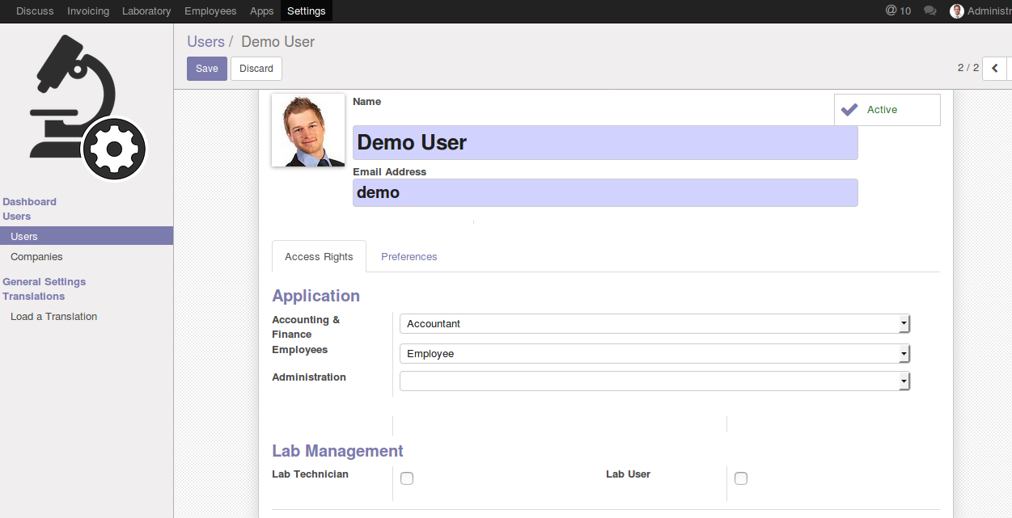
Task: Open the chat conversations icon
Action: click(x=930, y=11)
